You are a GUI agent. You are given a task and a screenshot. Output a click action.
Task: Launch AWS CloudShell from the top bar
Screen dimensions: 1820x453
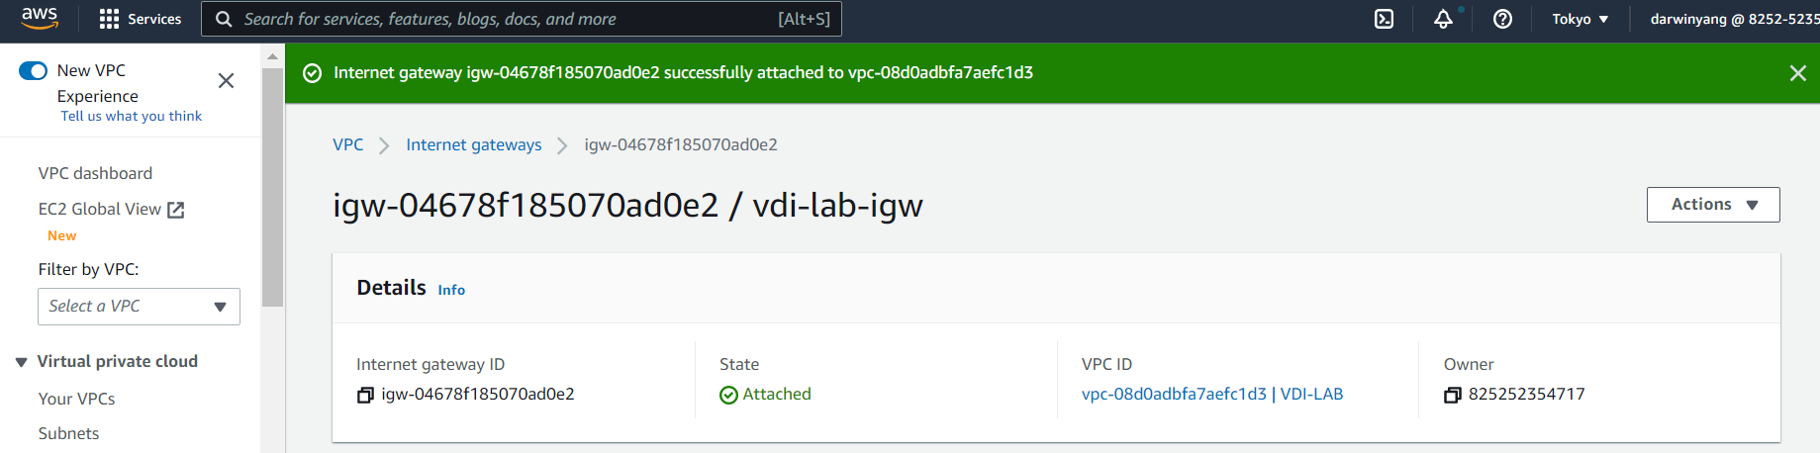1384,19
